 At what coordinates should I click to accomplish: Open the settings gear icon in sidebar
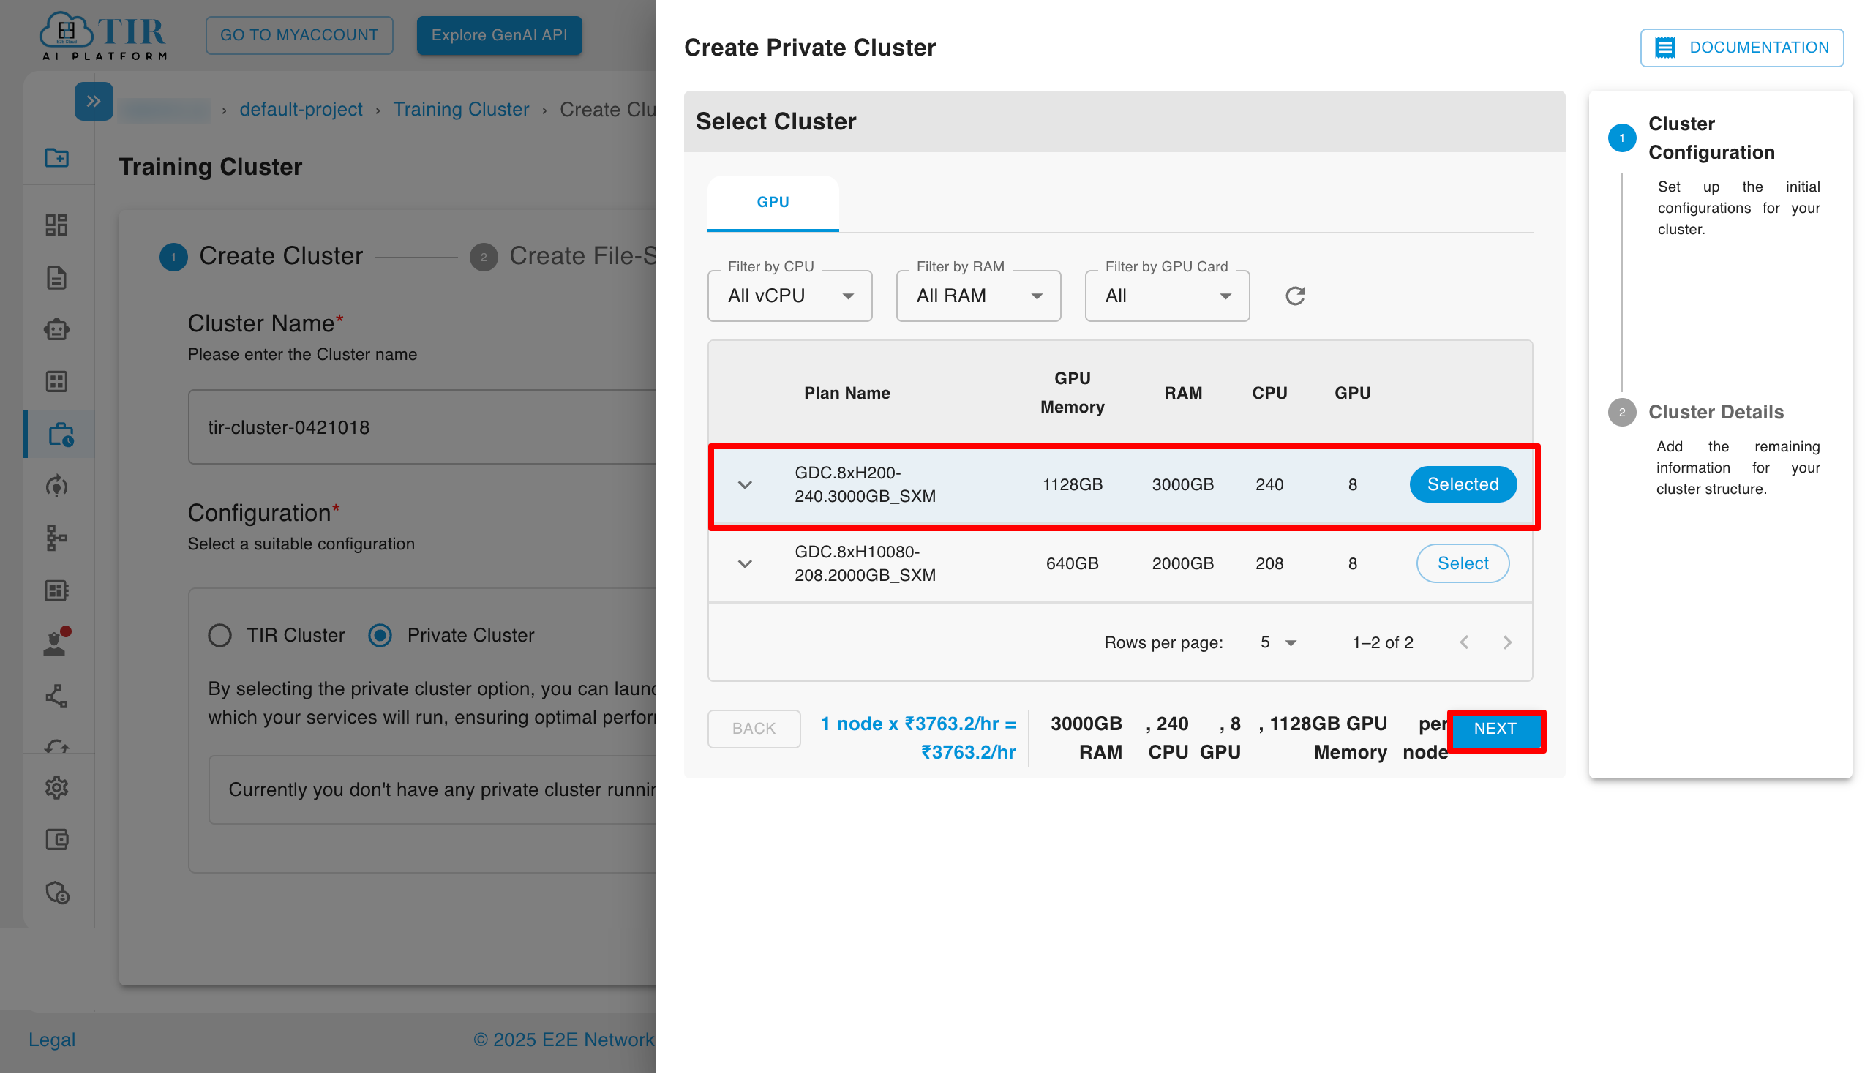click(x=57, y=787)
